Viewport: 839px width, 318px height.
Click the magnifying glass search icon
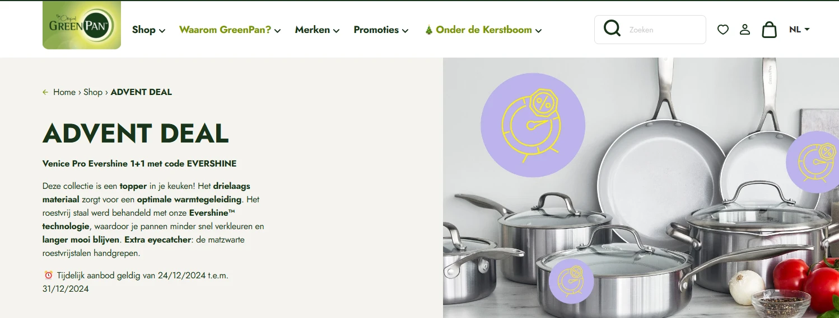pyautogui.click(x=612, y=29)
